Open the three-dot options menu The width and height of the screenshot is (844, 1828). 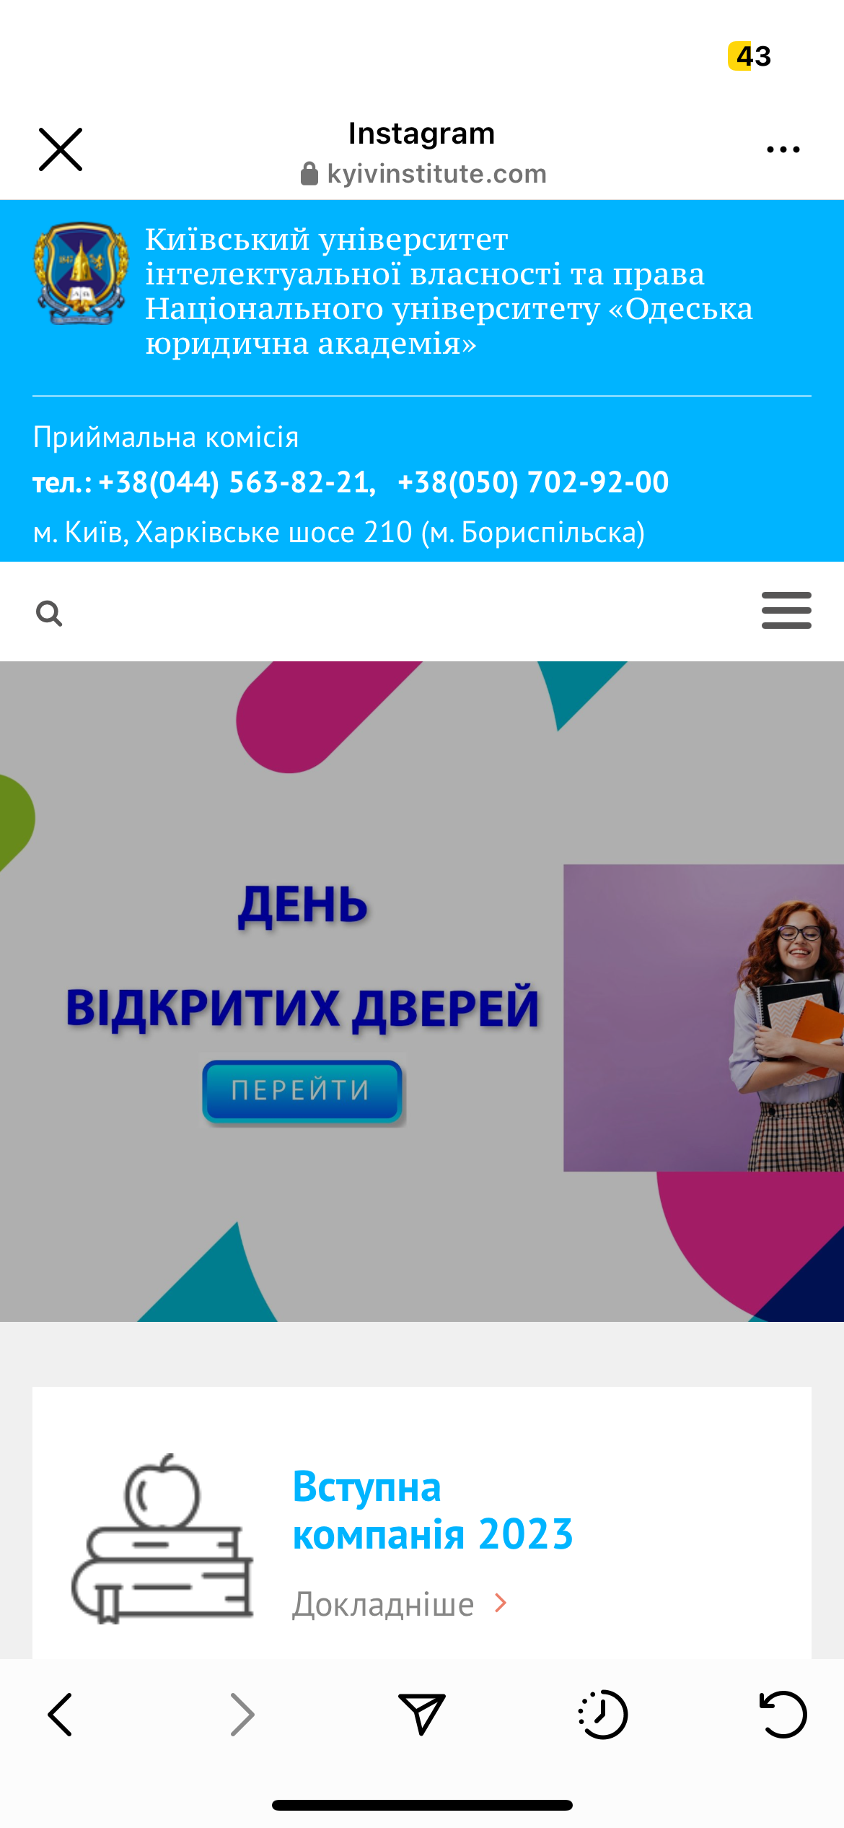[783, 149]
